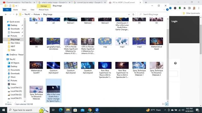
Task: Show hidden system tray icons
Action: tap(165, 110)
